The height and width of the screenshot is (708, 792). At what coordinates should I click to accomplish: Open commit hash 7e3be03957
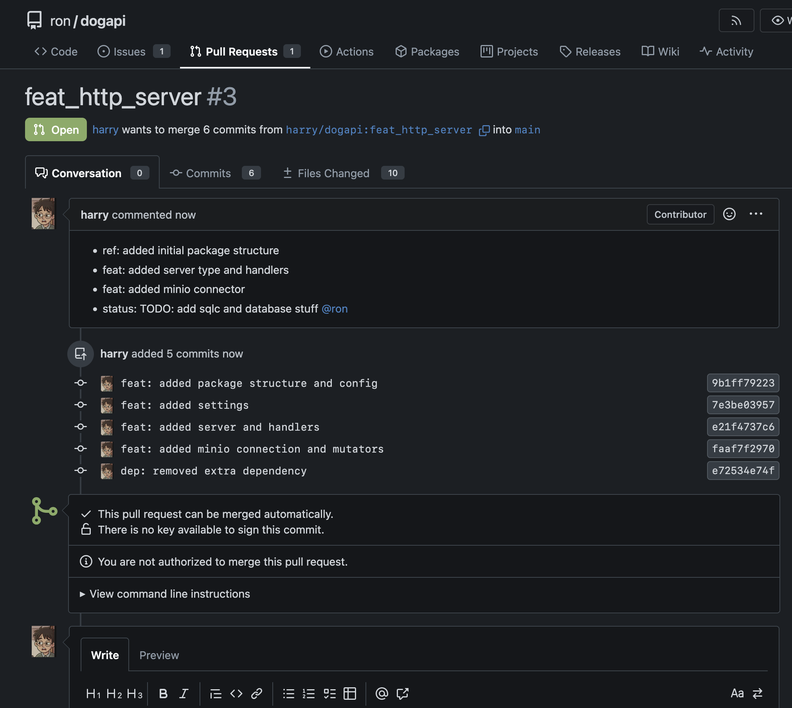(743, 405)
